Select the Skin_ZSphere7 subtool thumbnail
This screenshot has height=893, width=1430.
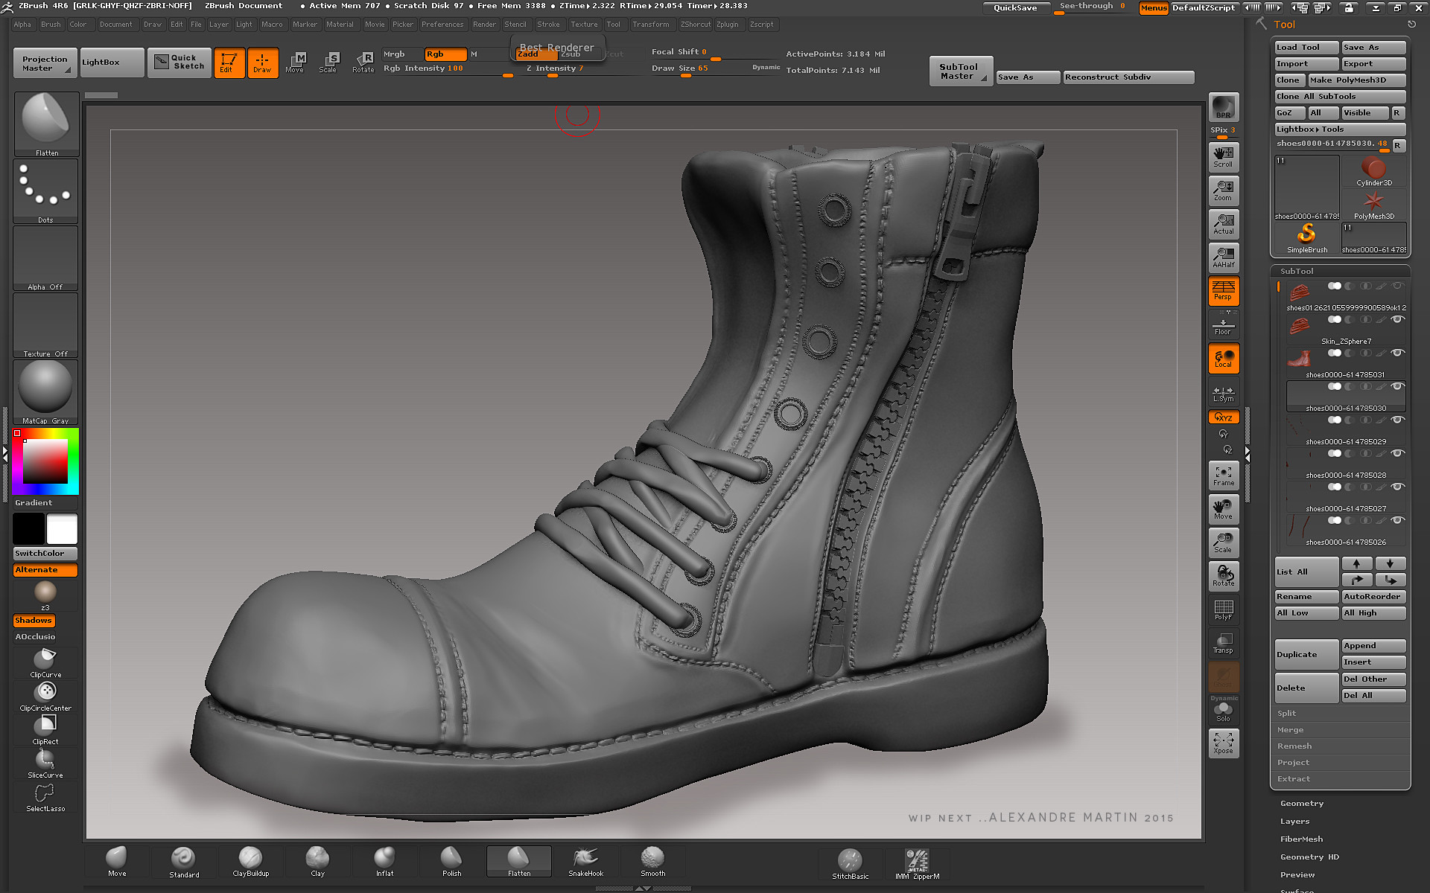1297,325
